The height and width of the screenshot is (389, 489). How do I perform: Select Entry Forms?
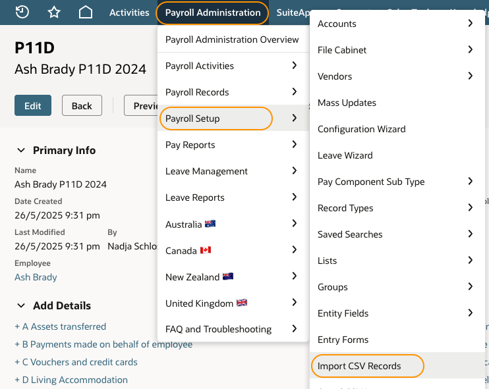coord(397,340)
